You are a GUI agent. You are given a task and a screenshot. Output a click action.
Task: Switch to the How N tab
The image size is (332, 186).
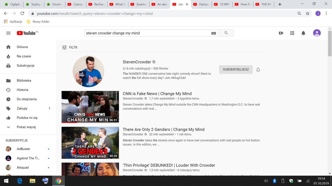[x=243, y=4]
